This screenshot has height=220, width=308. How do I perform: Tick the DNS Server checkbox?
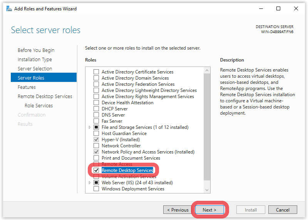(96, 115)
